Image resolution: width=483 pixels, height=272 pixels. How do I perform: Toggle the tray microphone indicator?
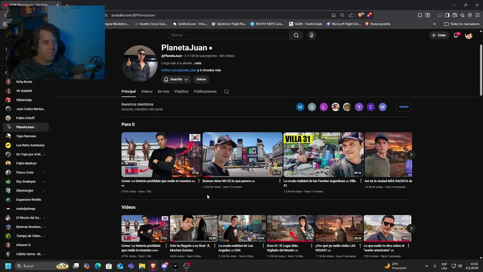pyautogui.click(x=435, y=266)
